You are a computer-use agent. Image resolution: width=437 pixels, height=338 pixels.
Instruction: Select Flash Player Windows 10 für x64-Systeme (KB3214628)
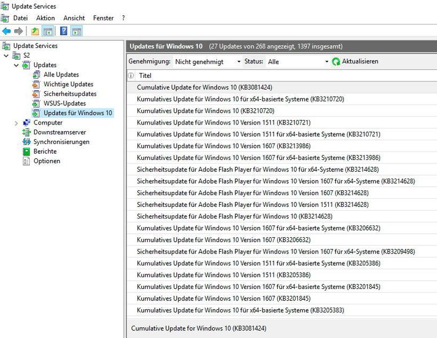[282, 169]
